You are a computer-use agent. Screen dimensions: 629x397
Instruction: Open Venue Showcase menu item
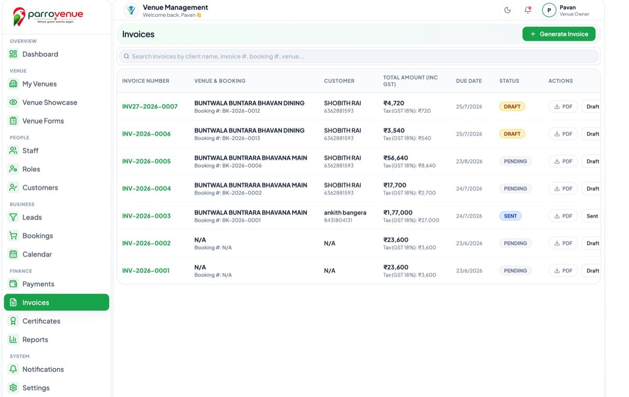[x=57, y=102]
